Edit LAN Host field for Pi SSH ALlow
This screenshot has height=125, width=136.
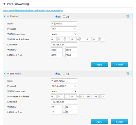(x=64, y=102)
